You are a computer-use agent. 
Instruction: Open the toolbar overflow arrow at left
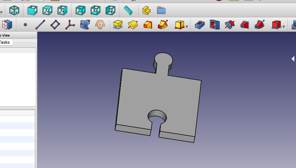click(1, 13)
